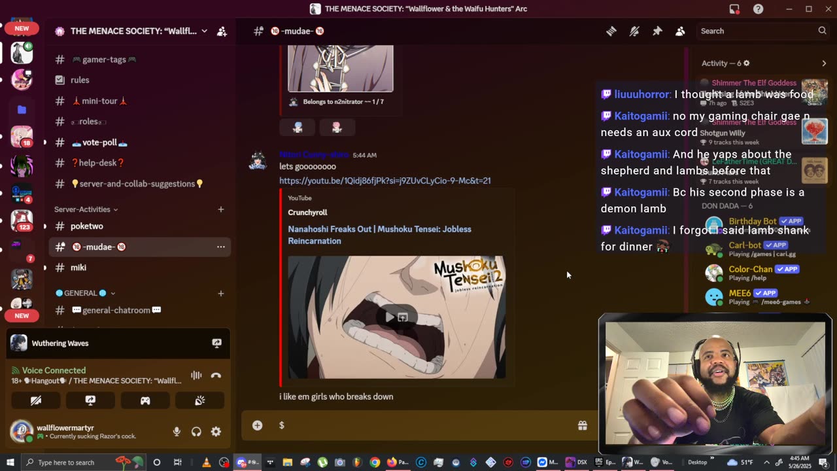The height and width of the screenshot is (471, 837).
Task: Expand the poketwo channel threads arrow
Action: pos(44,226)
